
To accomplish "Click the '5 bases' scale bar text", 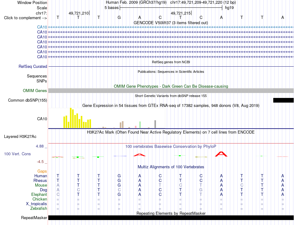I will pos(112,8).
